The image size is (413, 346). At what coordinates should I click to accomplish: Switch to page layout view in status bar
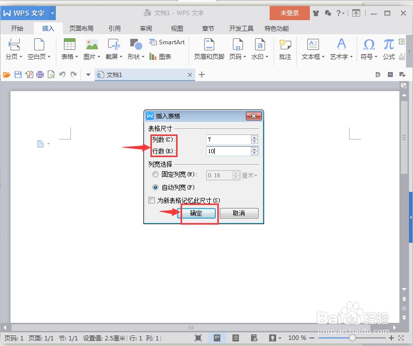coord(217,338)
